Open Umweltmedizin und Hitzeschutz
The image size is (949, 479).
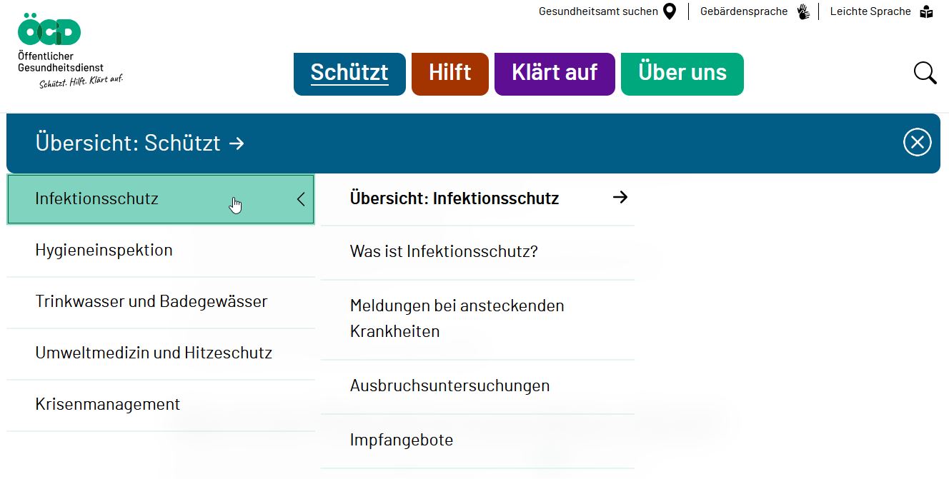[x=154, y=353]
